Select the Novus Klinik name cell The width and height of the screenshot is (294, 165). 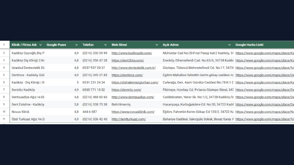click(x=27, y=112)
